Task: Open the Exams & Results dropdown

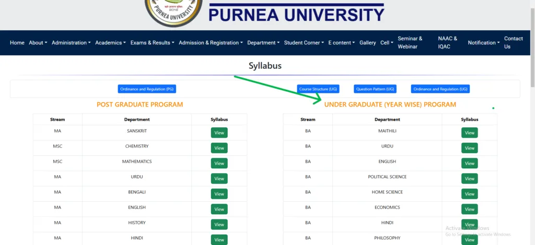Action: 152,43
